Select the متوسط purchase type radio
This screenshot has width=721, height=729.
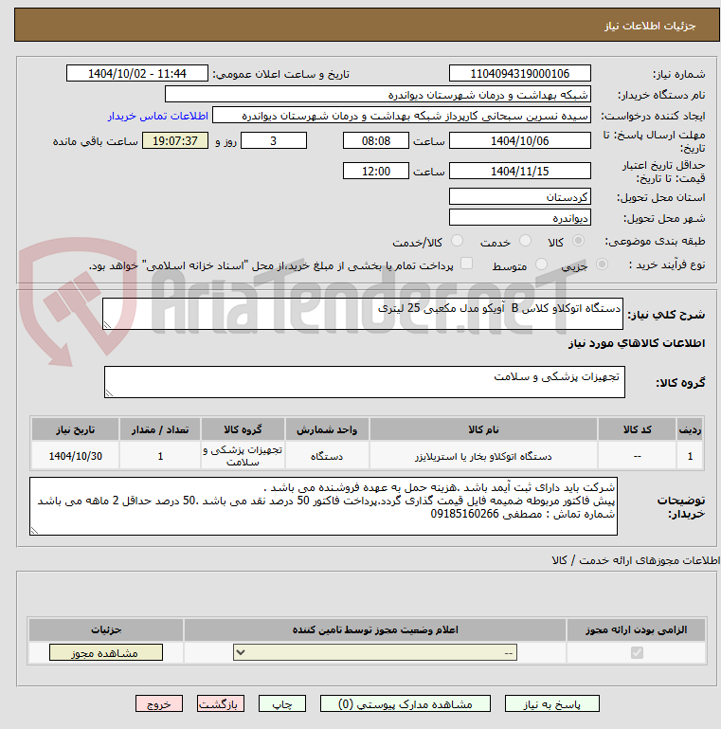[x=541, y=264]
